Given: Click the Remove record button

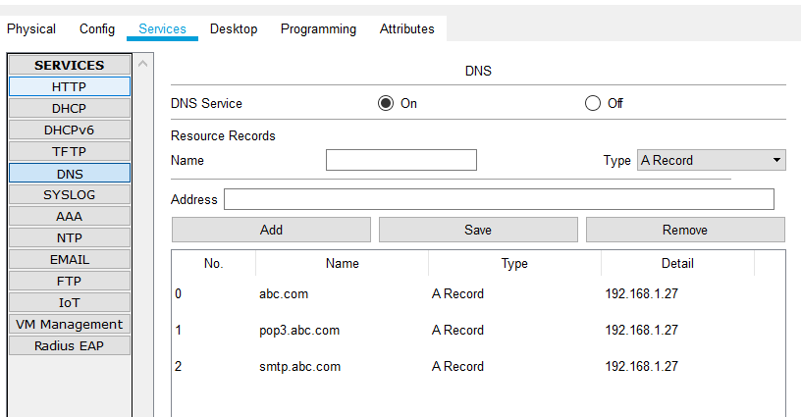Looking at the screenshot, I should [x=685, y=230].
